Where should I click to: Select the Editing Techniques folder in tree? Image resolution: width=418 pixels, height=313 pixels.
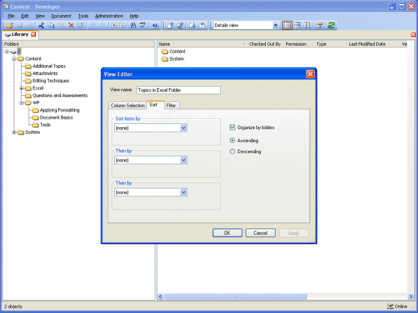click(51, 81)
